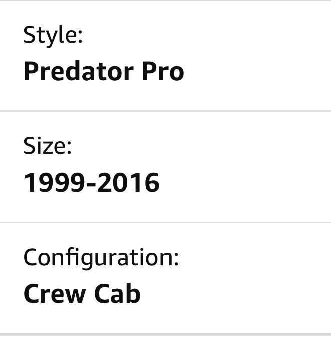Select the word "Predator" in style
Image resolution: width=331 pixels, height=337 pixels.
point(78,72)
